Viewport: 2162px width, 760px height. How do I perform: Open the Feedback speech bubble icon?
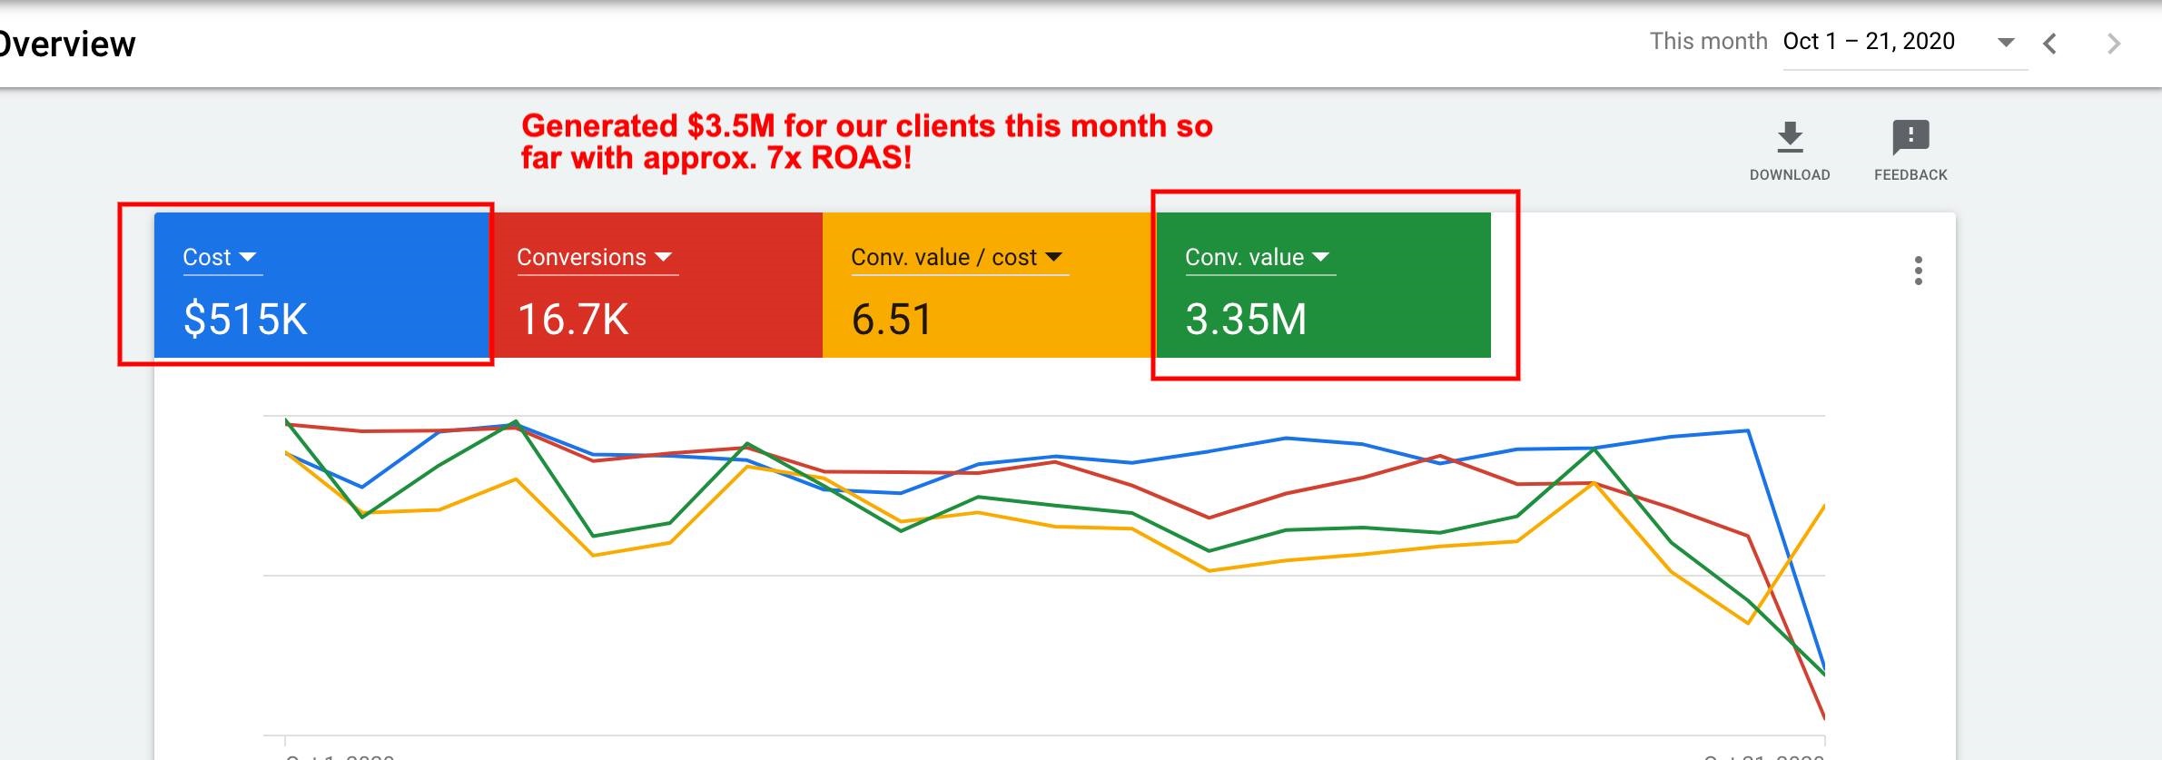1910,137
